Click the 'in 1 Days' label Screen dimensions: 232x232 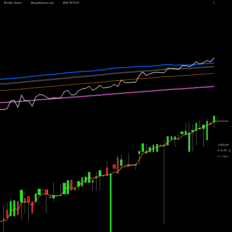pos(223,156)
